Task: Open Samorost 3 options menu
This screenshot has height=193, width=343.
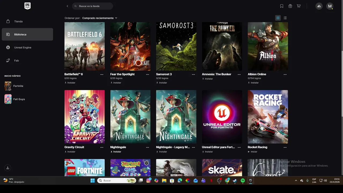Action: [193, 75]
